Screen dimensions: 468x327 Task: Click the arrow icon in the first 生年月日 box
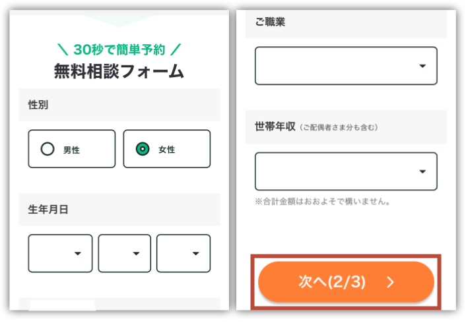pos(78,253)
